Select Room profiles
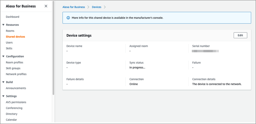256x124 pixels. click(x=14, y=62)
